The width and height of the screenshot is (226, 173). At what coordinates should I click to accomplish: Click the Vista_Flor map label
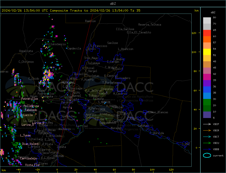33,165
